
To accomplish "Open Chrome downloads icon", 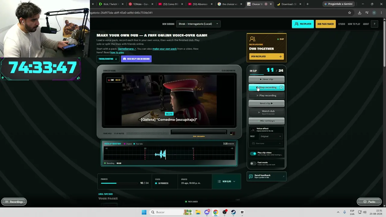I will pos(359,13).
